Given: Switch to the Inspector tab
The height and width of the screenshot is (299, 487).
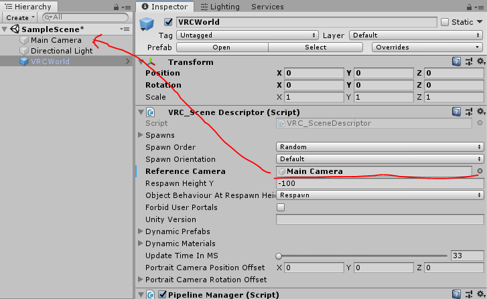Looking at the screenshot, I should click(x=165, y=7).
